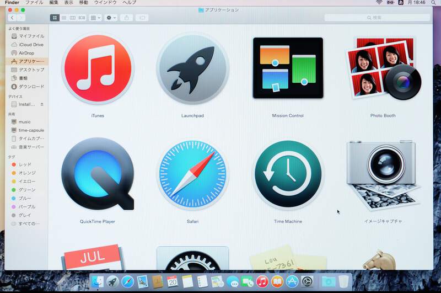Open Maps from the Dock
The height and width of the screenshot is (293, 441).
click(x=217, y=281)
